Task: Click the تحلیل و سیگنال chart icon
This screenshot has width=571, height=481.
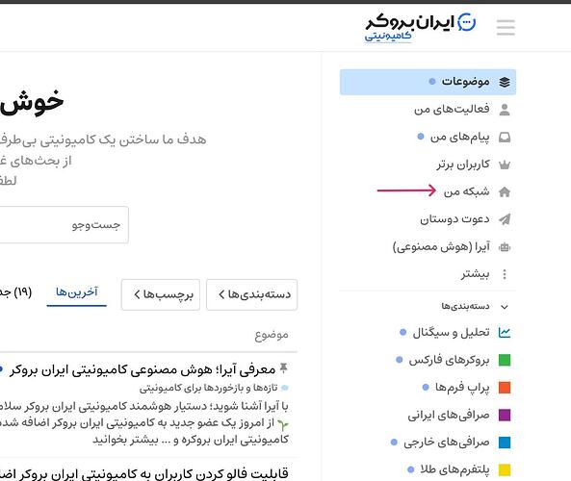Action: point(505,333)
